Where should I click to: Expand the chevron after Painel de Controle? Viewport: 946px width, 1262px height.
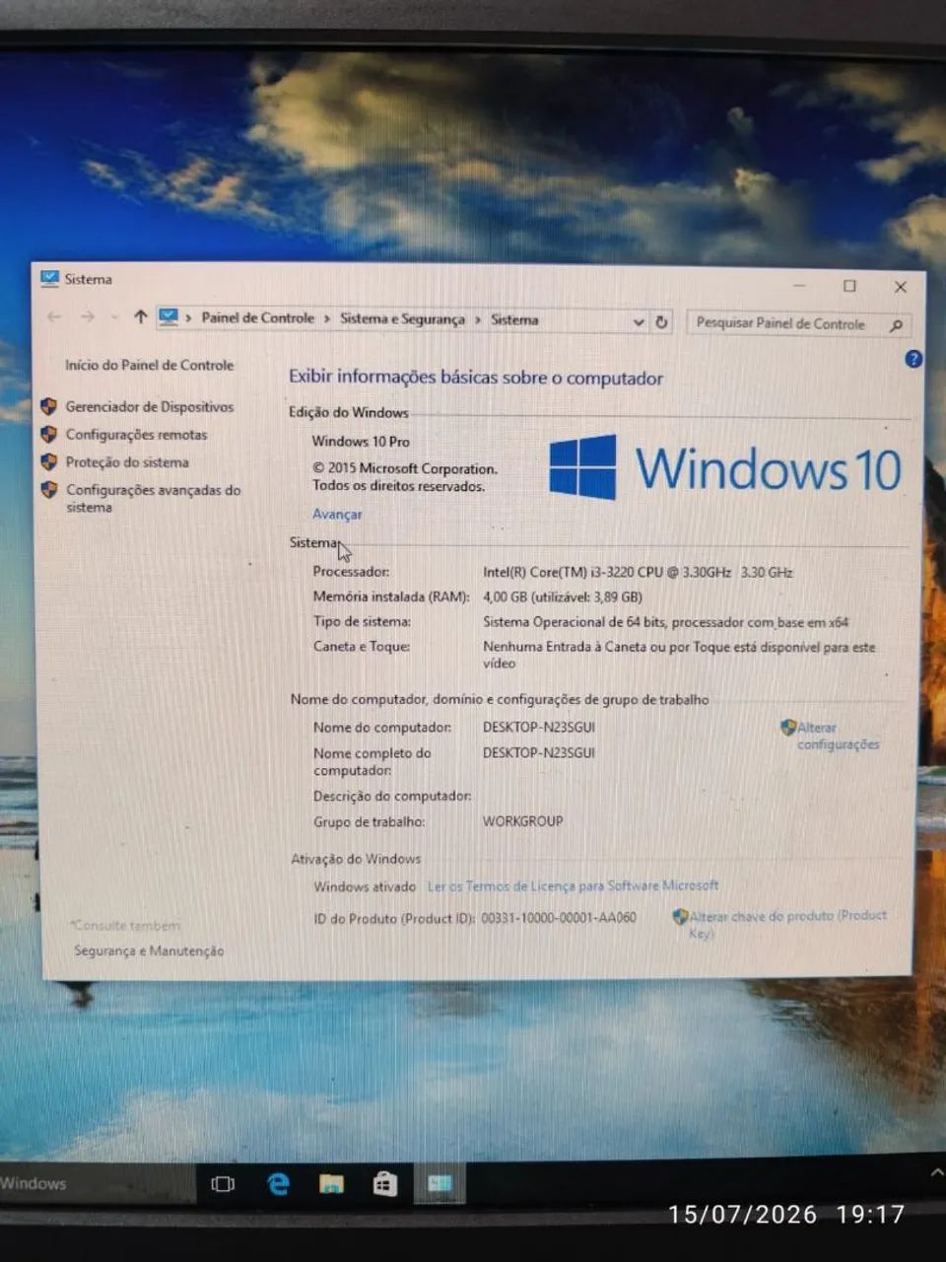click(326, 318)
